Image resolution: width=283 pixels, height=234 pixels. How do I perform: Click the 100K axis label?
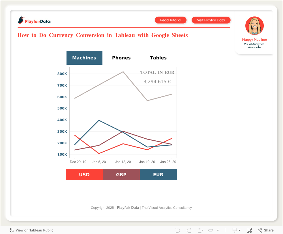[62, 154]
